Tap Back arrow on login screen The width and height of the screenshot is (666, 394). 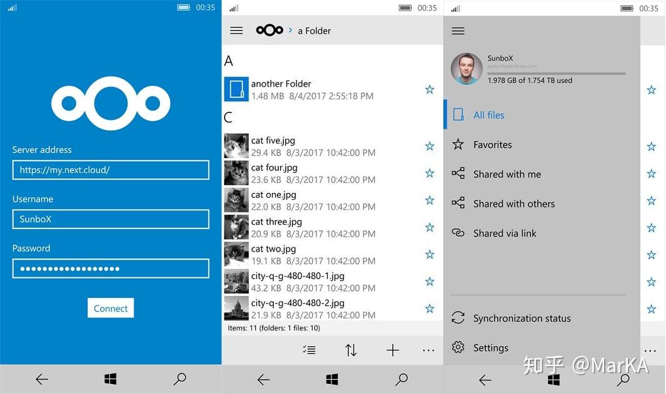point(42,379)
